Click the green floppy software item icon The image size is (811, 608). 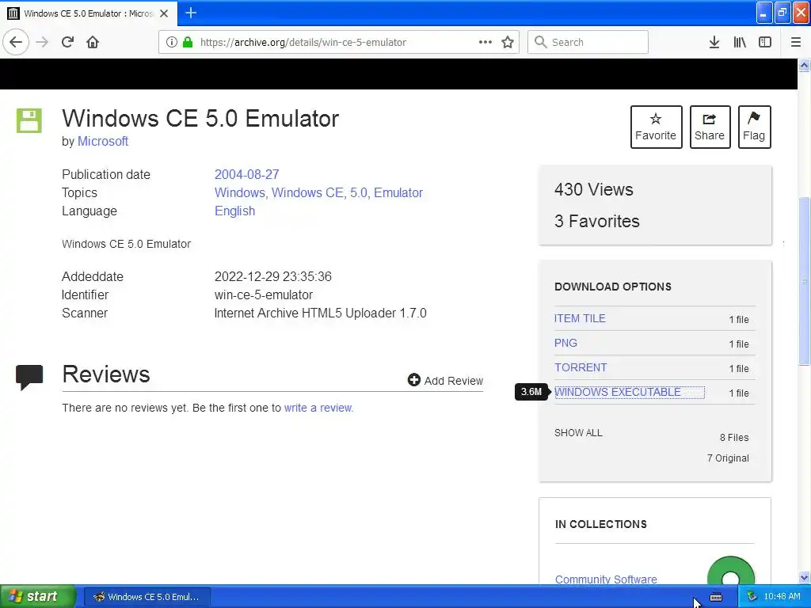29,120
